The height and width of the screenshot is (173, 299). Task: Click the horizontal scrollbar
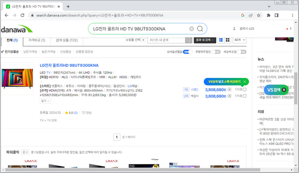[x=133, y=170]
